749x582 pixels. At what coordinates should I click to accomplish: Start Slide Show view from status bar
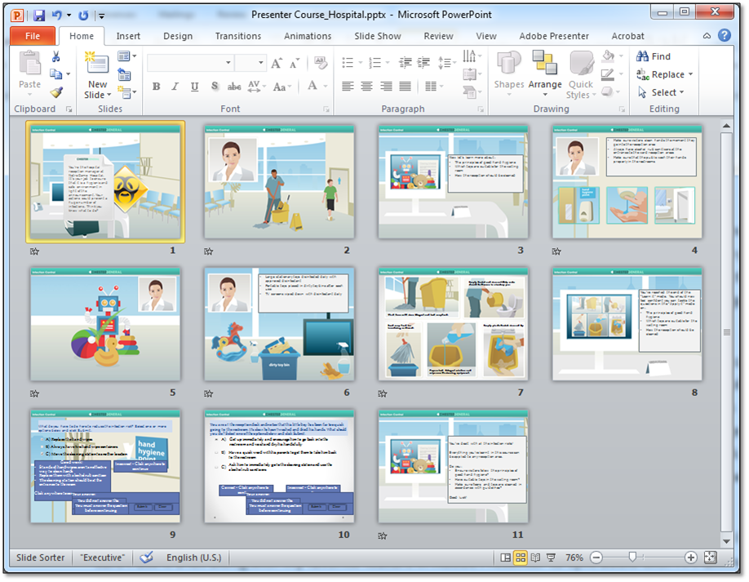coord(552,558)
